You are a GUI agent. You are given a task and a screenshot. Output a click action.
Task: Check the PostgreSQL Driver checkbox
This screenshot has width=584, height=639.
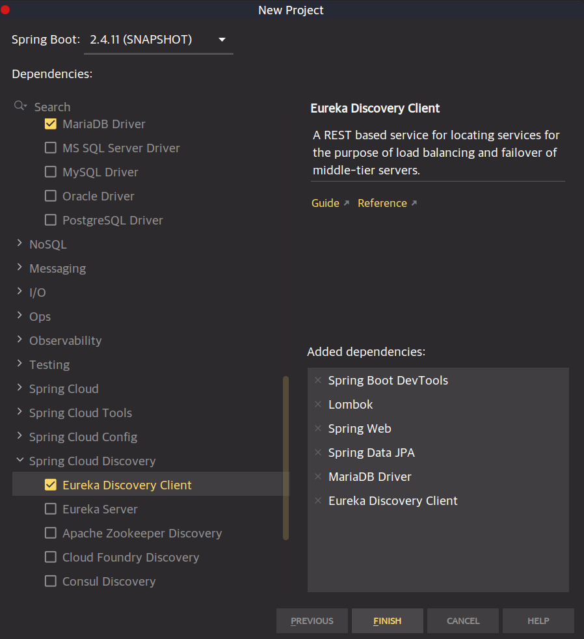[x=51, y=220]
